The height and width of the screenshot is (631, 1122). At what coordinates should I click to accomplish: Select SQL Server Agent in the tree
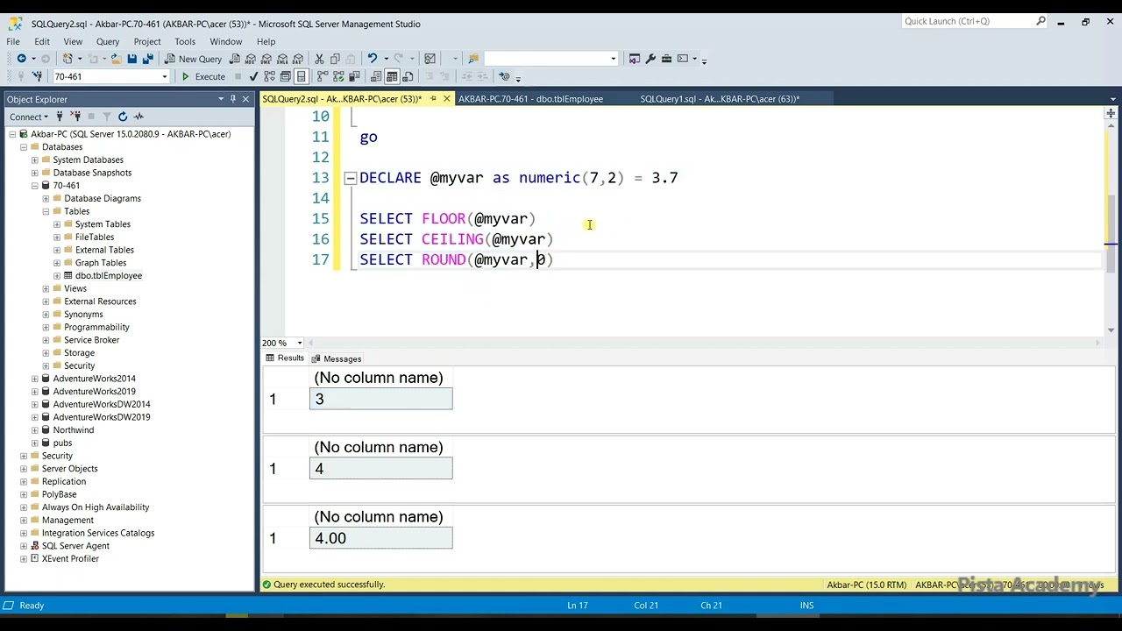[75, 546]
